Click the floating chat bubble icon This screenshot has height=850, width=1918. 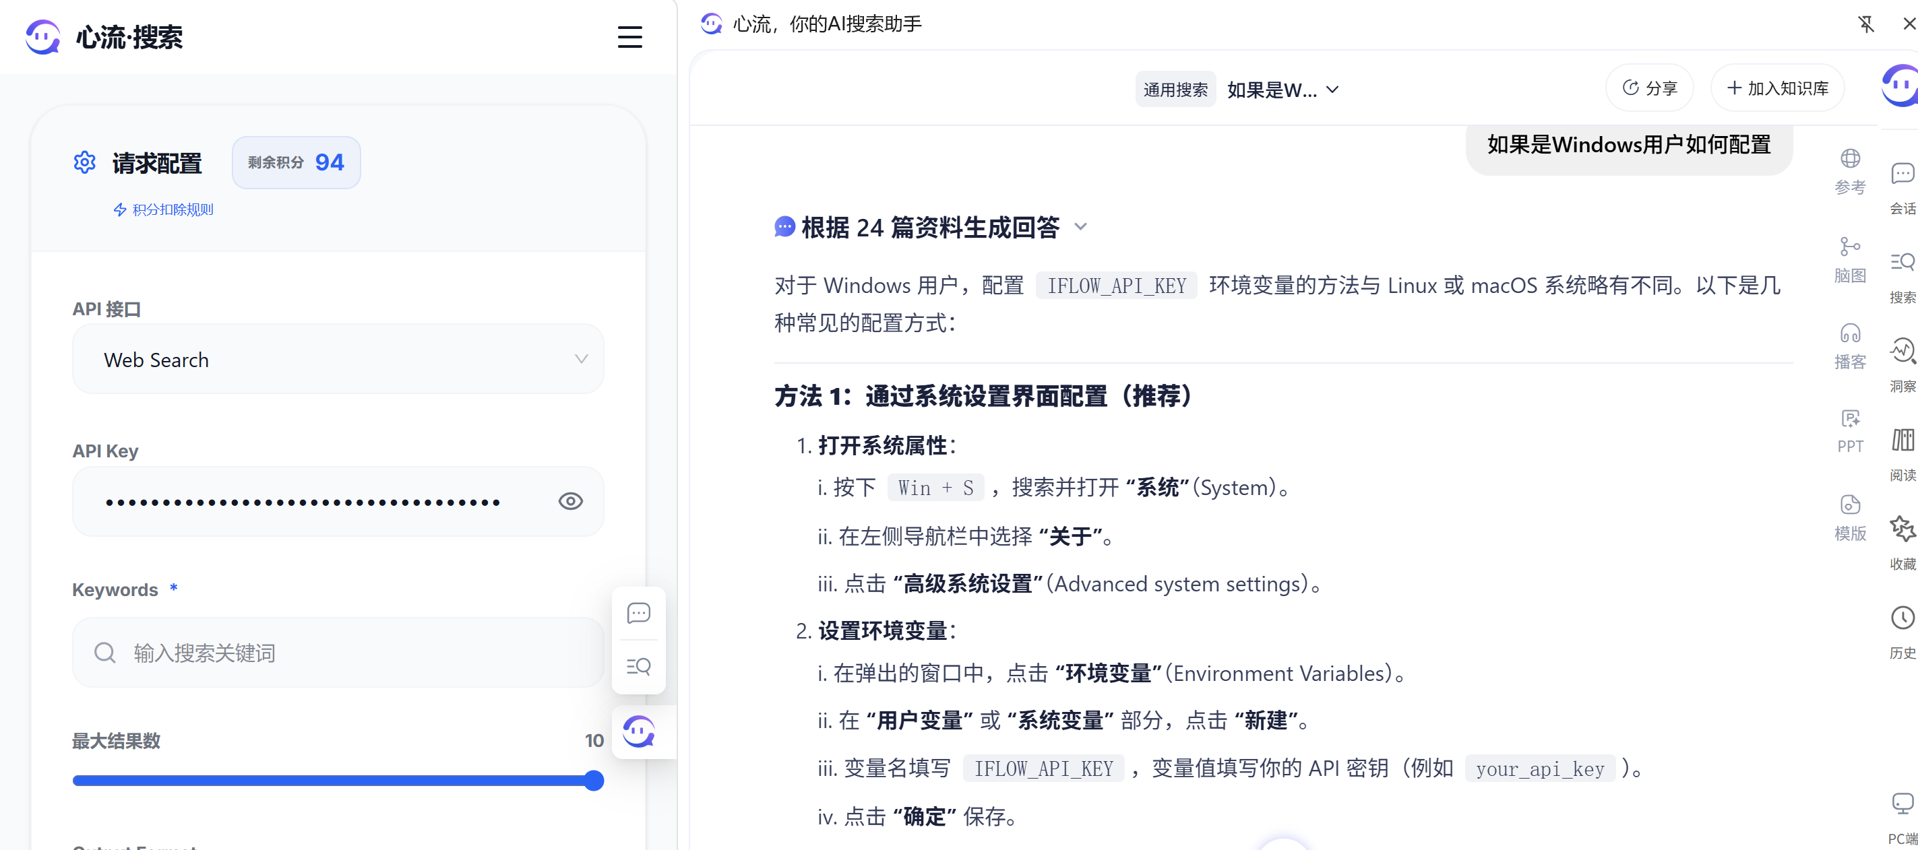(638, 614)
